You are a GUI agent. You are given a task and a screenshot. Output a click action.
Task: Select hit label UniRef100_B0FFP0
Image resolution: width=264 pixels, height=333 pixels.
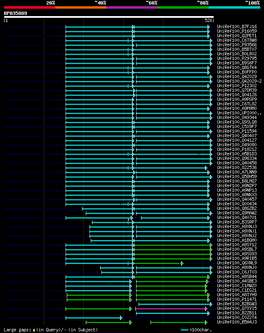[x=237, y=72]
